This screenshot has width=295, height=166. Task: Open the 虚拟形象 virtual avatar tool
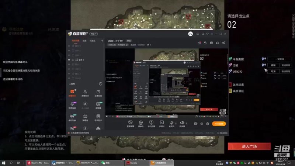coord(72,118)
